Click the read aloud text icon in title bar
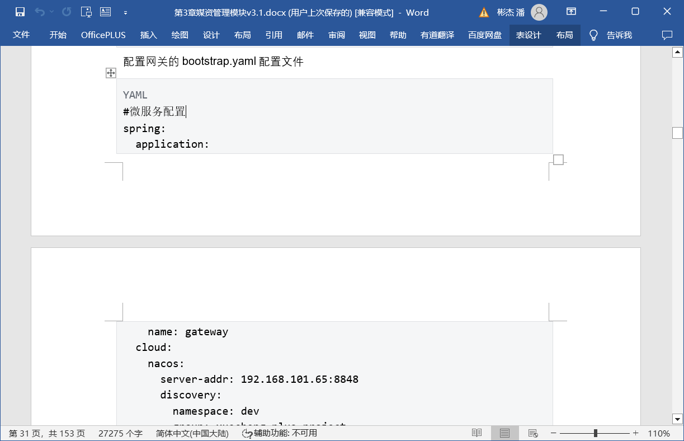Viewport: 684px width, 441px height. (x=105, y=12)
